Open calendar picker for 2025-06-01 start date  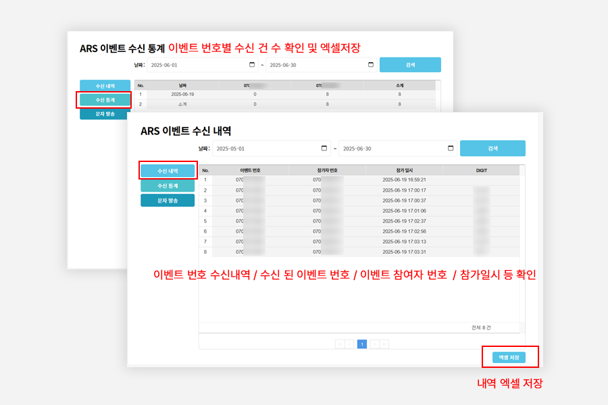click(249, 65)
